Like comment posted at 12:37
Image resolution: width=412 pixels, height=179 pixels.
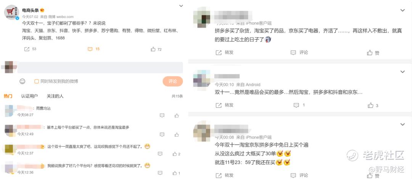[175, 154]
